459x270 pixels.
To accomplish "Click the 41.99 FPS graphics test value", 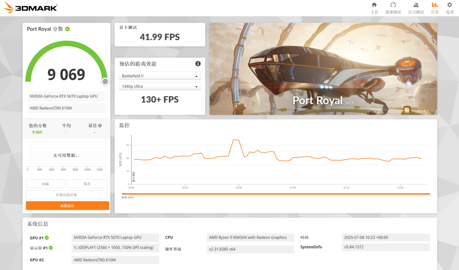I will pyautogui.click(x=160, y=37).
